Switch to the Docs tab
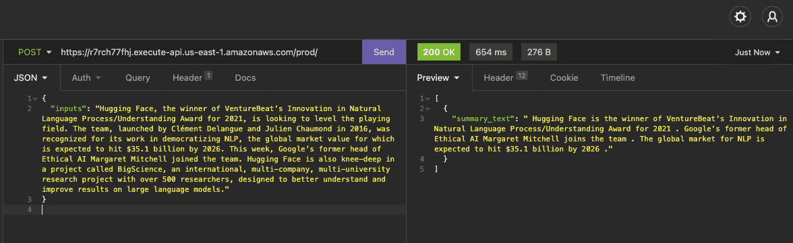 click(x=245, y=78)
